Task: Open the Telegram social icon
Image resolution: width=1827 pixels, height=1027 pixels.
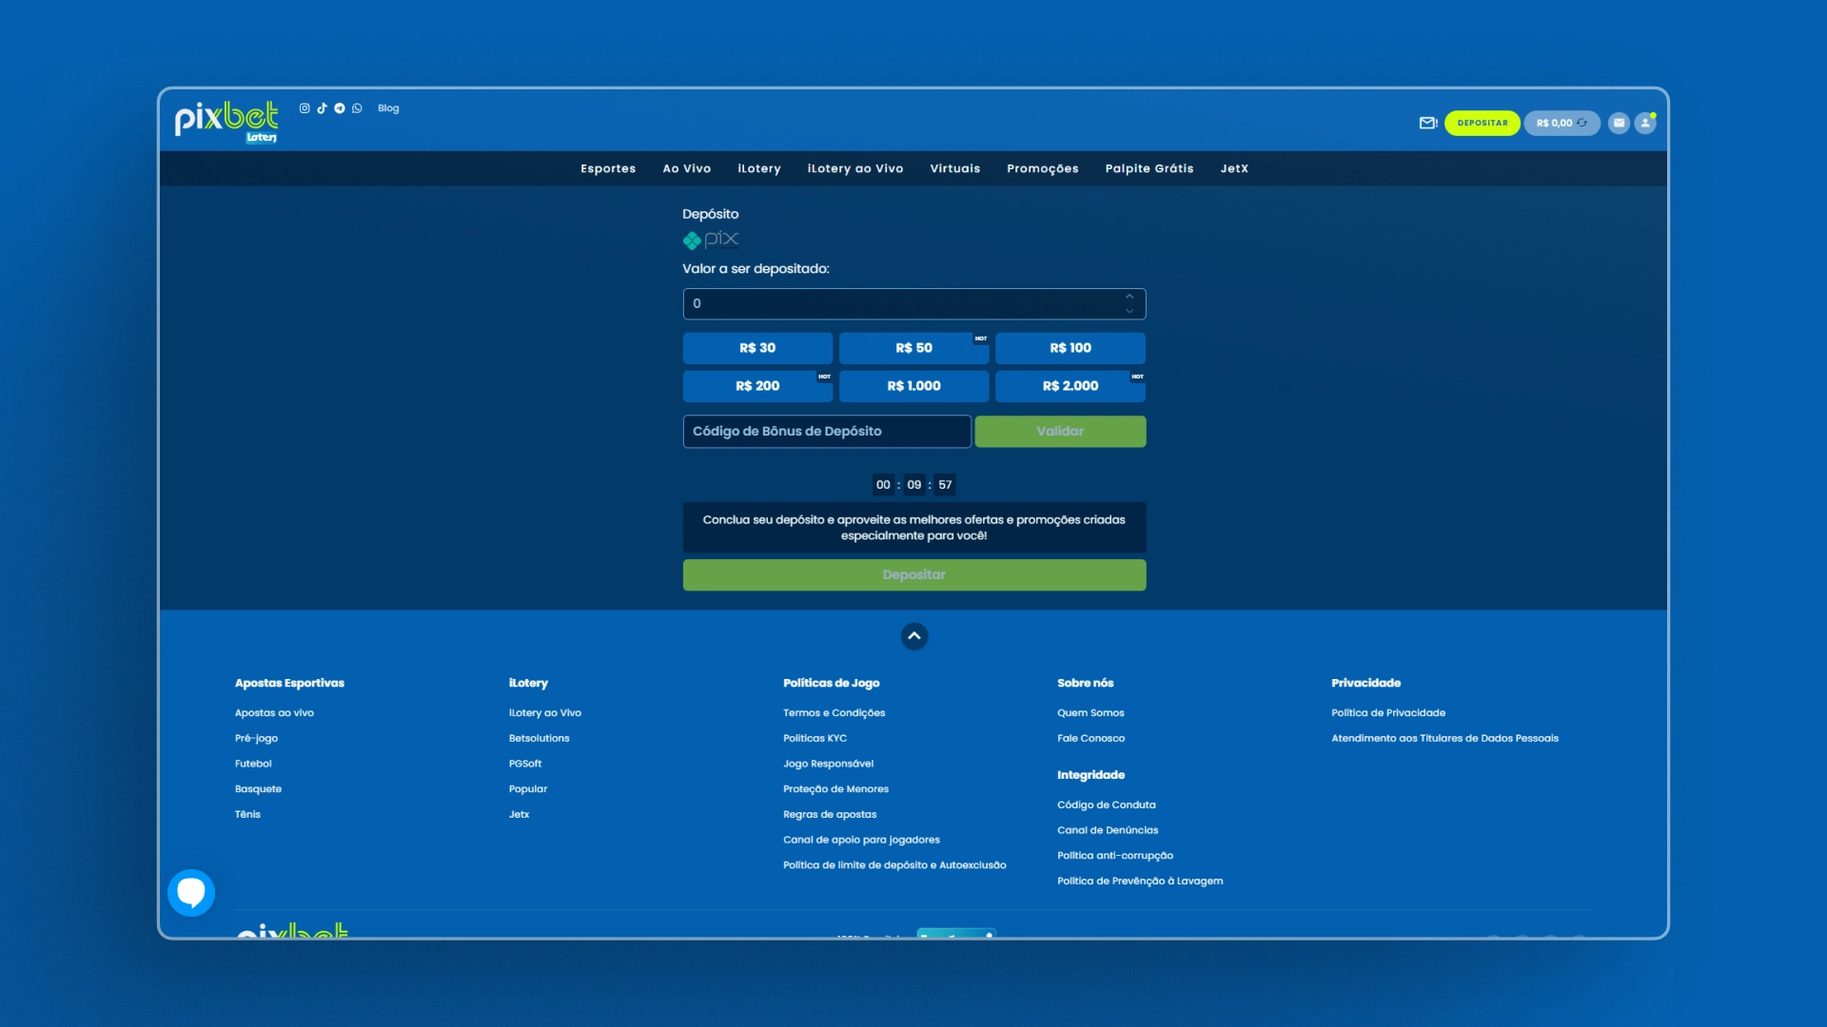Action: coord(340,108)
